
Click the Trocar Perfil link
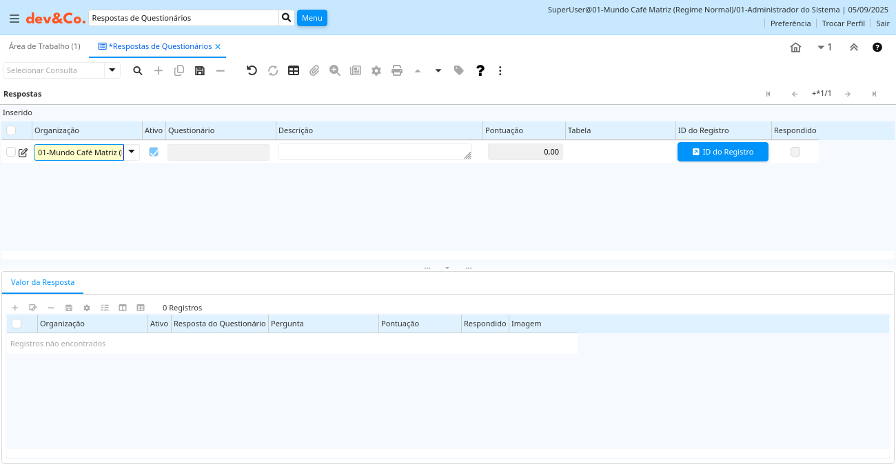(x=843, y=23)
